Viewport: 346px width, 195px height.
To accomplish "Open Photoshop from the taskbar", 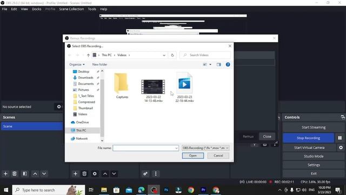I will tap(166, 190).
